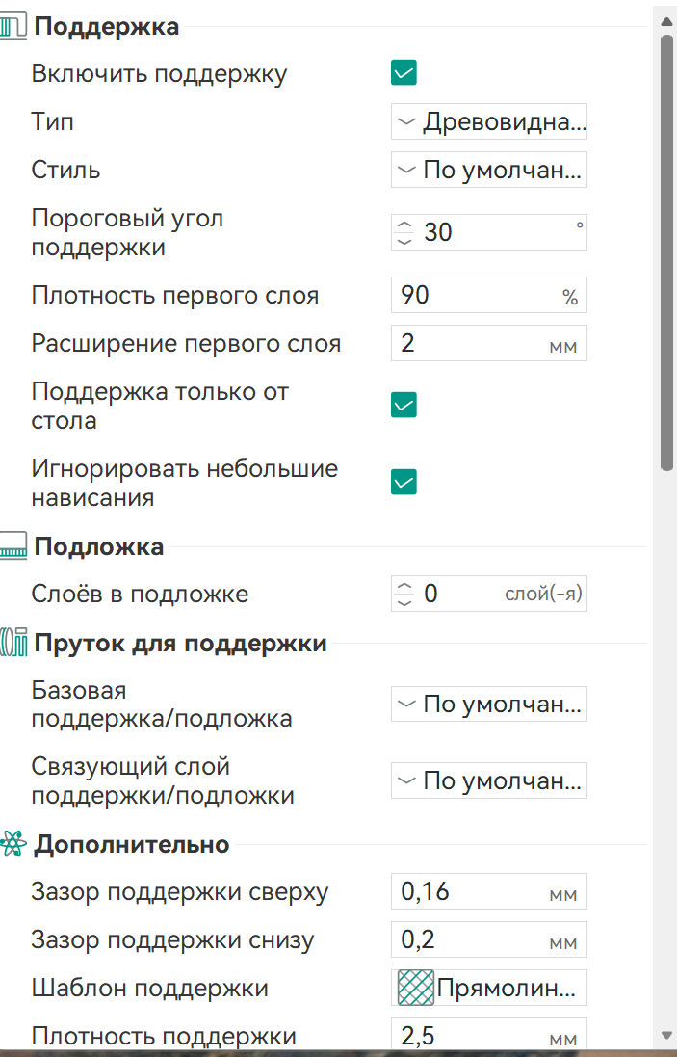Click the atom icon next to Дополнительно

[13, 843]
